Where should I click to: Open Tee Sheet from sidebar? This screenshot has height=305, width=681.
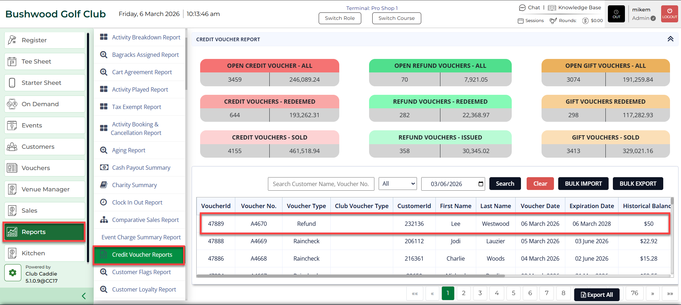[x=45, y=61]
